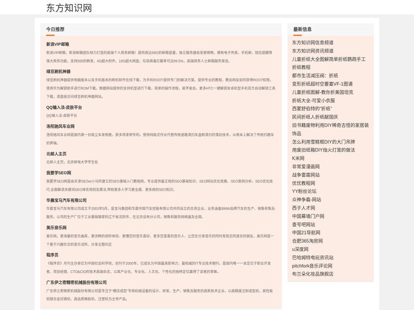The height and width of the screenshot is (310, 414).
Task: Open the 我要学SEO网 entry
Action: 59,173
